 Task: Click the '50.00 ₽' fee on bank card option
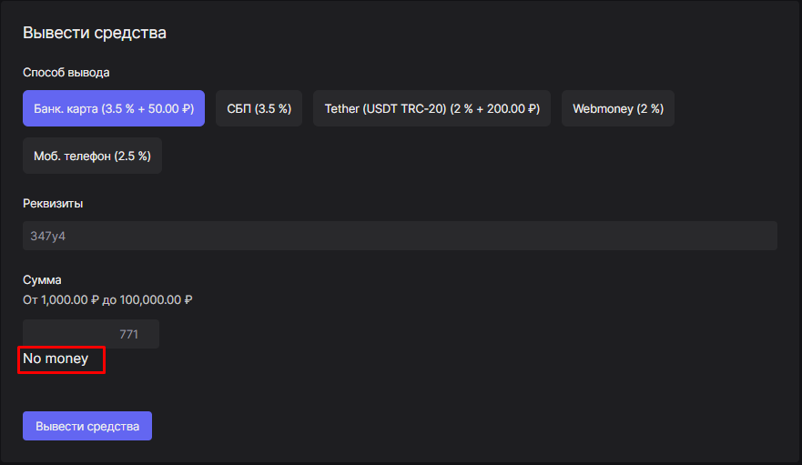(170, 109)
